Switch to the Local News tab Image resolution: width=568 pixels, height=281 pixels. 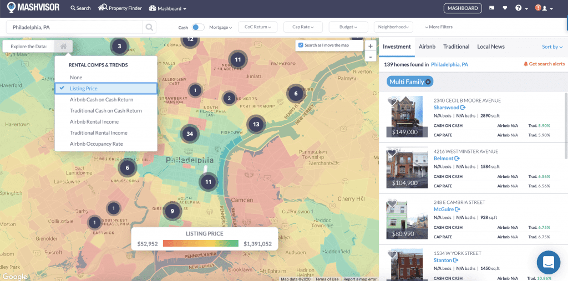click(x=491, y=47)
